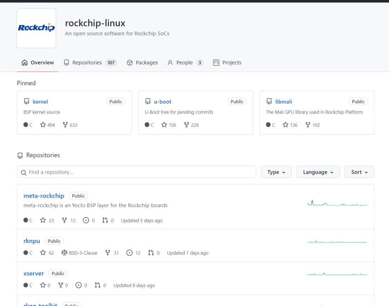Click the star icon on libmali card

(286, 125)
